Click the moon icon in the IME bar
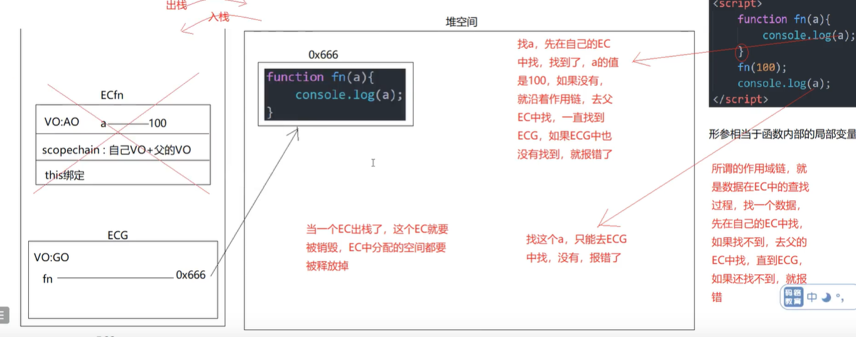The width and height of the screenshot is (856, 337). click(826, 297)
